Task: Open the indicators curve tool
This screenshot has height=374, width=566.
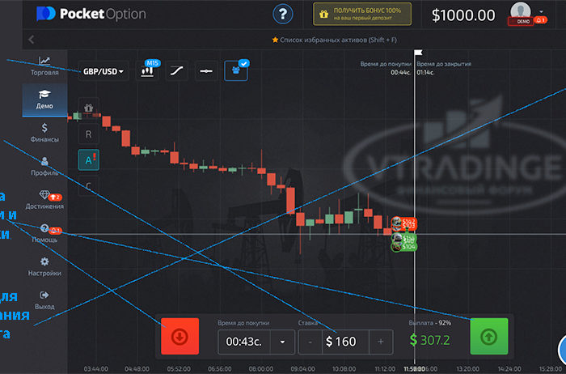Action: 176,70
